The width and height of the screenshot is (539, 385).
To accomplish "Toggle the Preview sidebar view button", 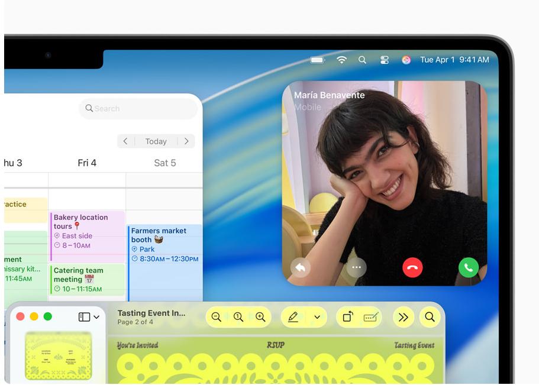I will point(84,317).
